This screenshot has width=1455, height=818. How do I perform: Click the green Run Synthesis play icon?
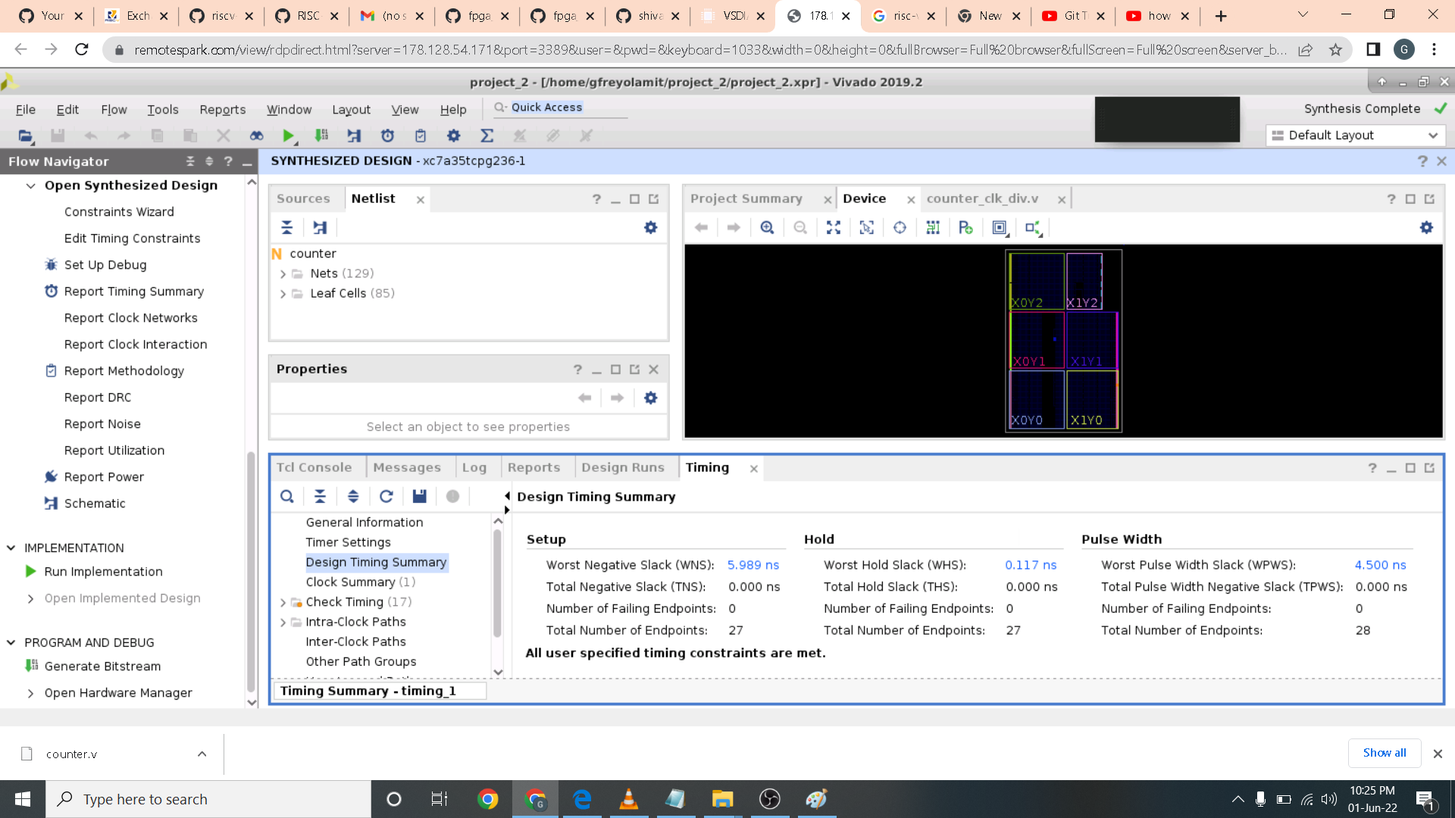(288, 136)
